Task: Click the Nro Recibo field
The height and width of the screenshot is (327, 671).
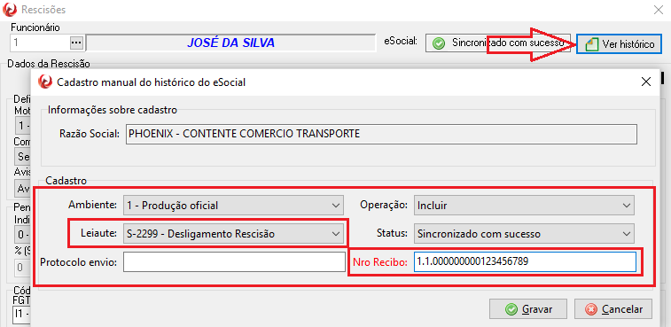Action: click(525, 261)
